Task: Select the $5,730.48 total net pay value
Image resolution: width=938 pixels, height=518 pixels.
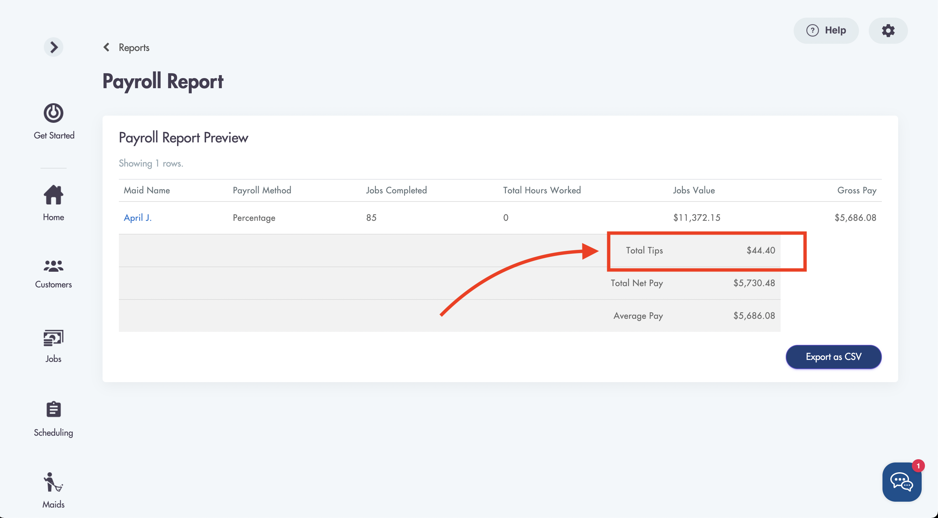Action: click(754, 283)
